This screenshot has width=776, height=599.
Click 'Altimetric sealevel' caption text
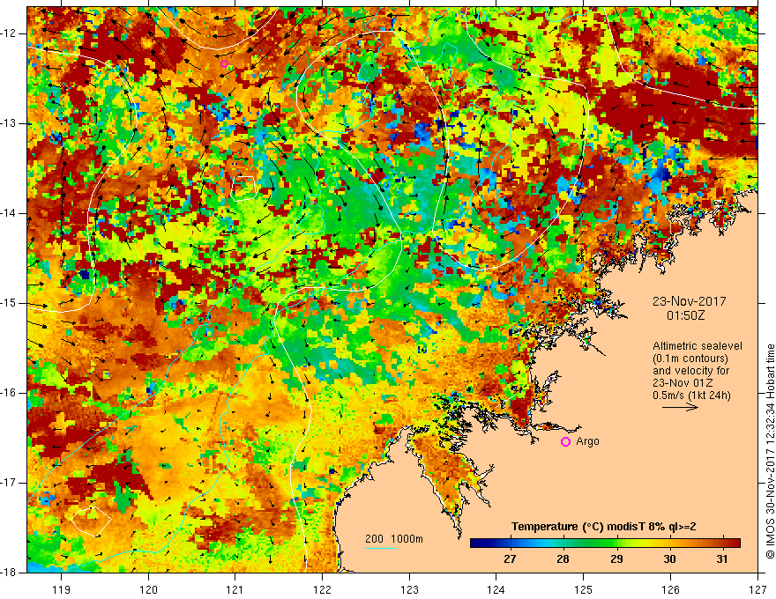(698, 346)
